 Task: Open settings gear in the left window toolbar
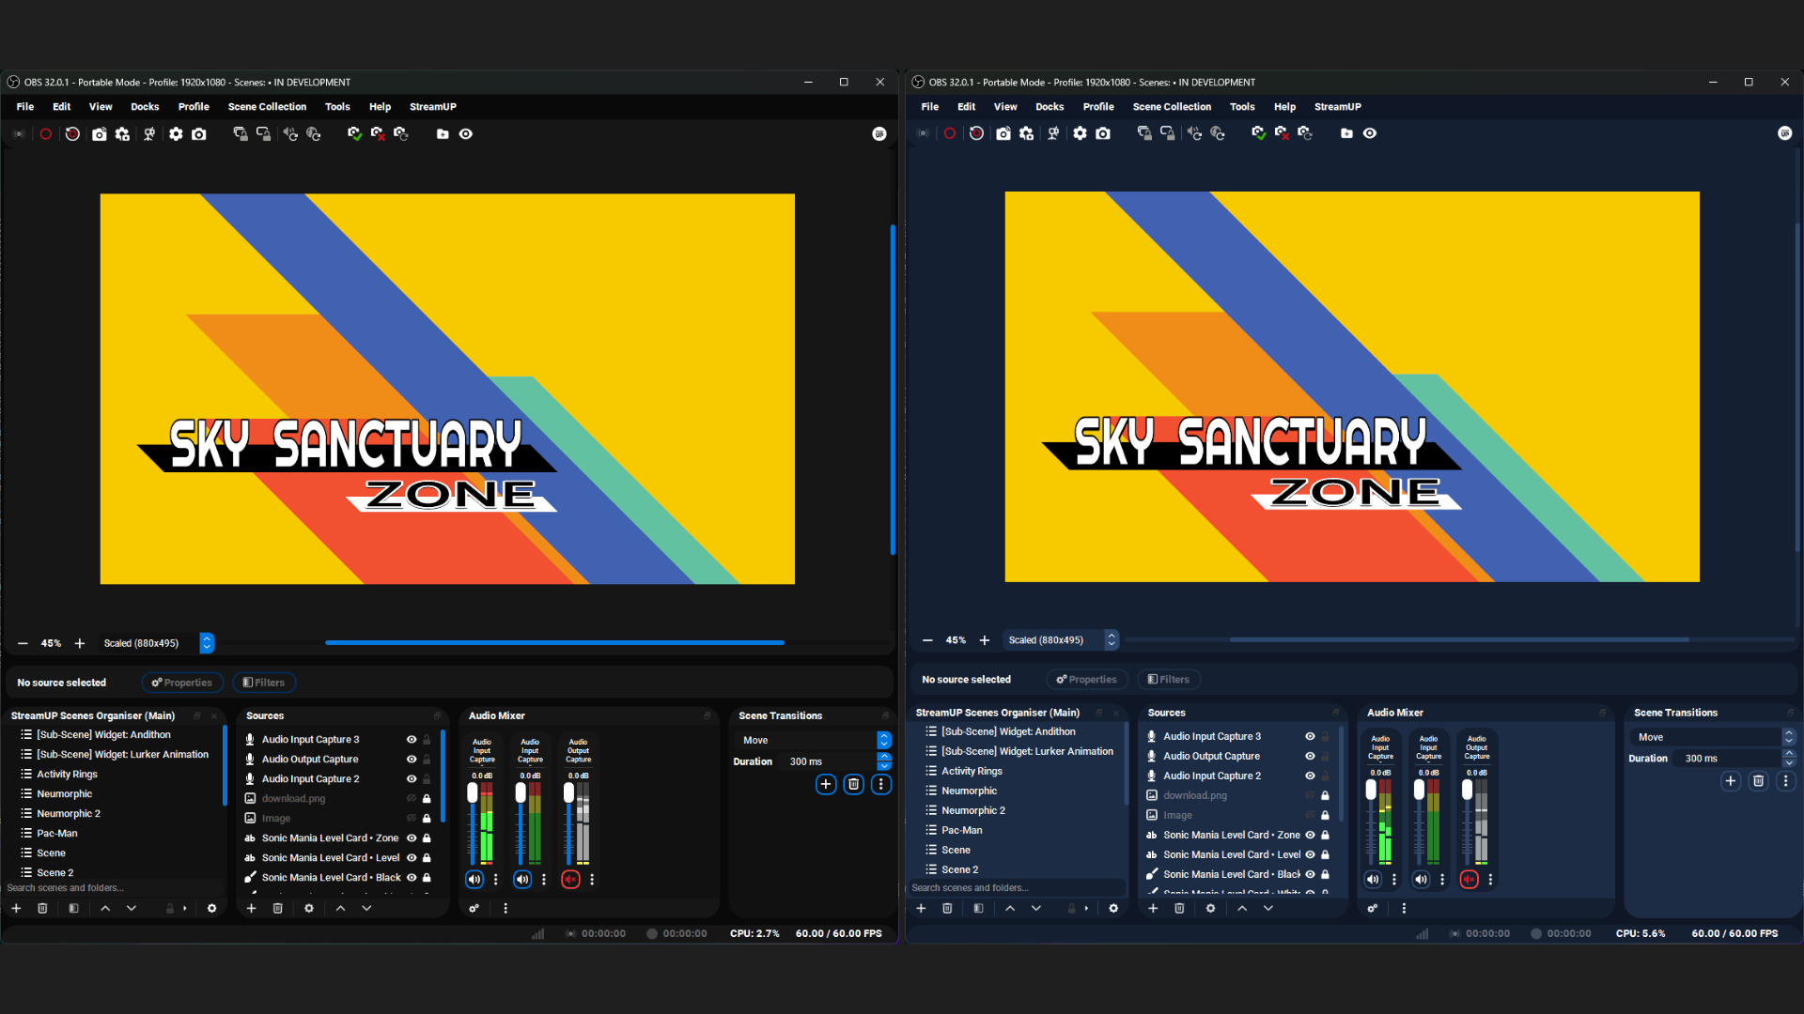pyautogui.click(x=176, y=134)
